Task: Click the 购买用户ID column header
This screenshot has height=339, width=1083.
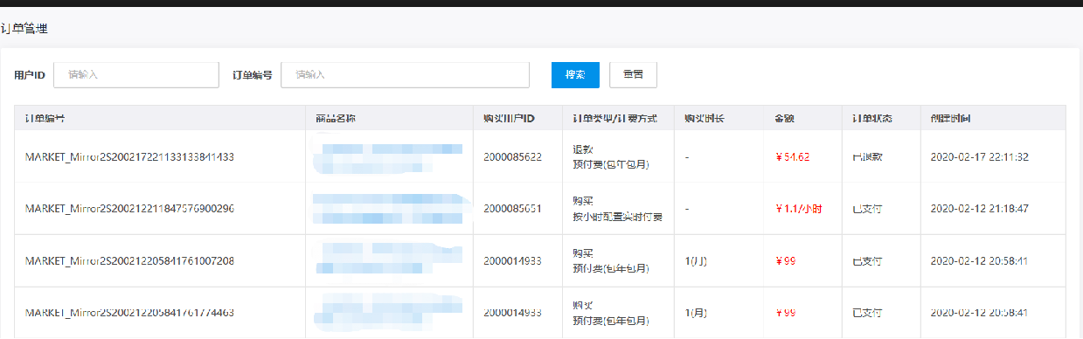Action: tap(509, 118)
